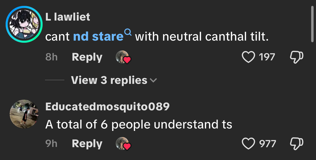Select the comment text 'A total of 6 people understand ts'
This screenshot has width=316, height=160.
pyautogui.click(x=139, y=124)
